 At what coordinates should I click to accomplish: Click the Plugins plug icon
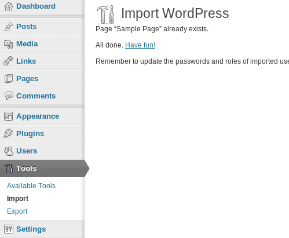point(8,134)
